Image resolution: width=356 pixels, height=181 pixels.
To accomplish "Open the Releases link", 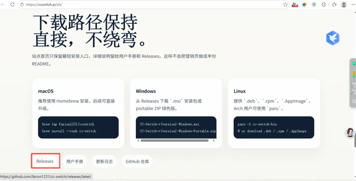I will pyautogui.click(x=45, y=161).
